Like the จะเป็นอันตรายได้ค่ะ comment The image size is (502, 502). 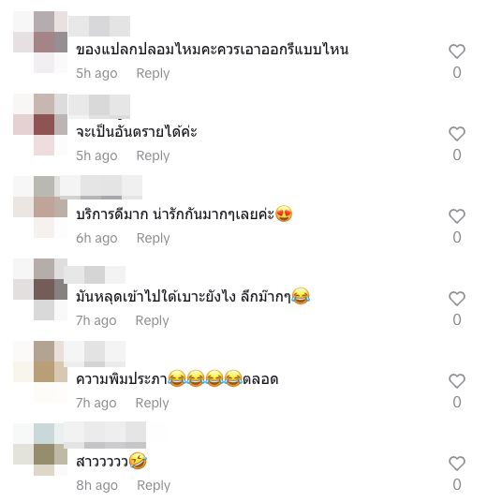(457, 134)
